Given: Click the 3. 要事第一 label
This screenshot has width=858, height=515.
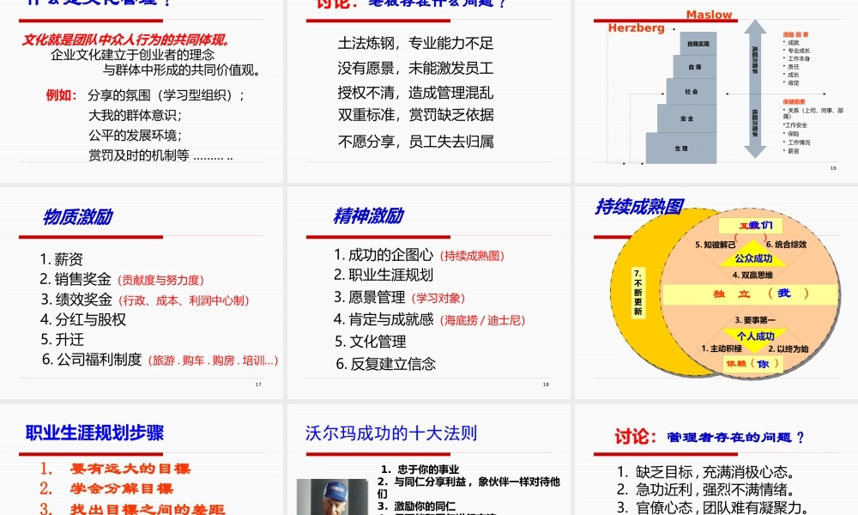Looking at the screenshot, I should click(x=754, y=319).
